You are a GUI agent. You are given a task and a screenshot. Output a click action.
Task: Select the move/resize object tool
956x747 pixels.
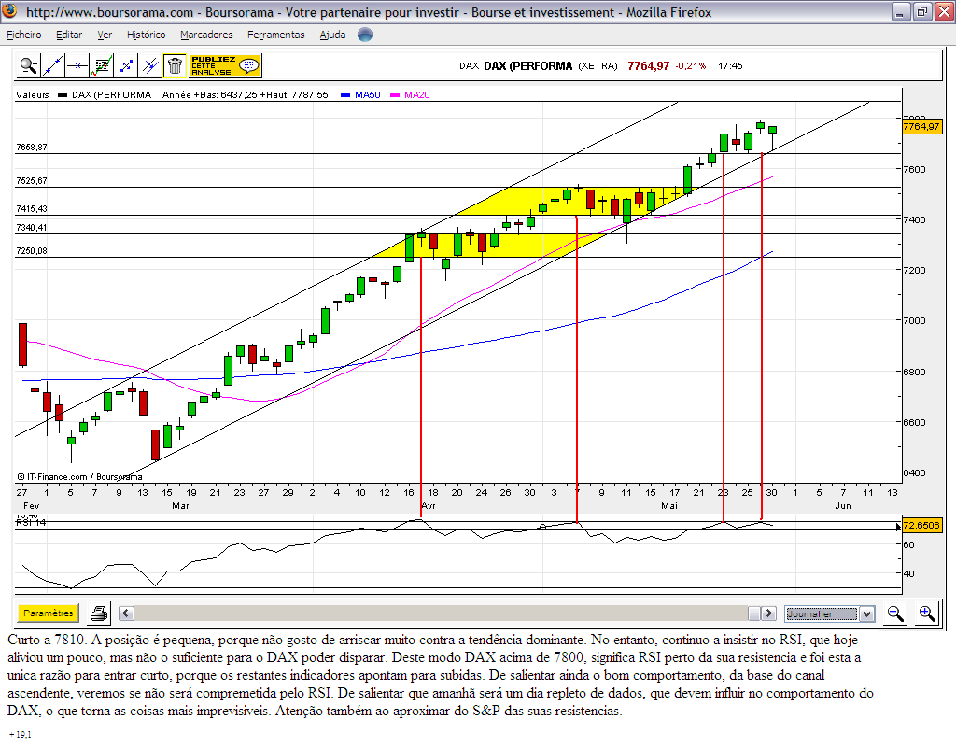click(126, 65)
